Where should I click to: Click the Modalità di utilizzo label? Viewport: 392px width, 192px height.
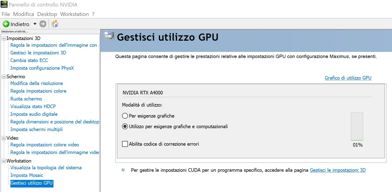142,105
